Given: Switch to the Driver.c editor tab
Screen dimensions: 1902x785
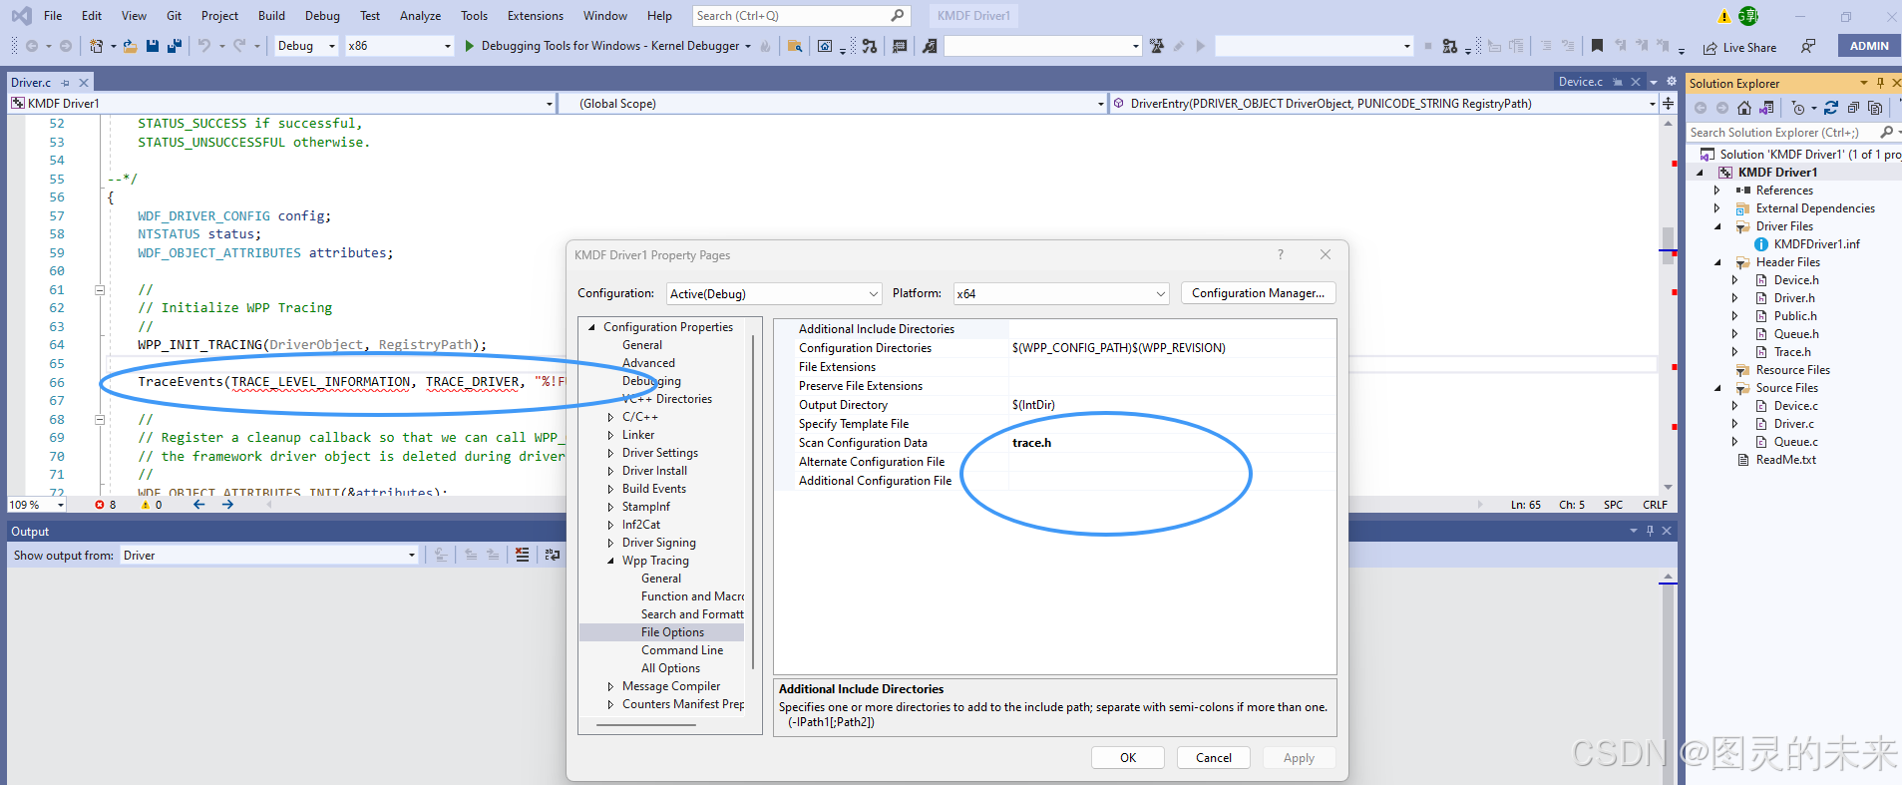Looking at the screenshot, I should pos(31,83).
